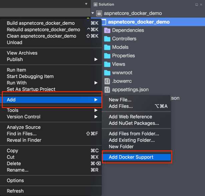205x196 pixels.
Task: Click the appsettings.json file icon
Action: coord(107,90)
